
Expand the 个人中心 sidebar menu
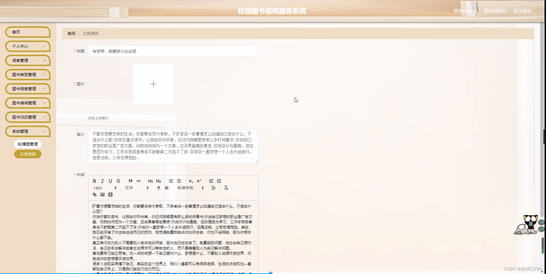coord(28,46)
